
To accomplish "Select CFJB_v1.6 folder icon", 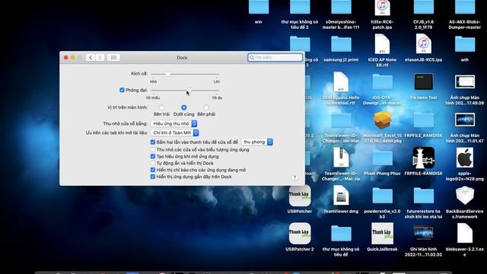I will tap(424, 7).
